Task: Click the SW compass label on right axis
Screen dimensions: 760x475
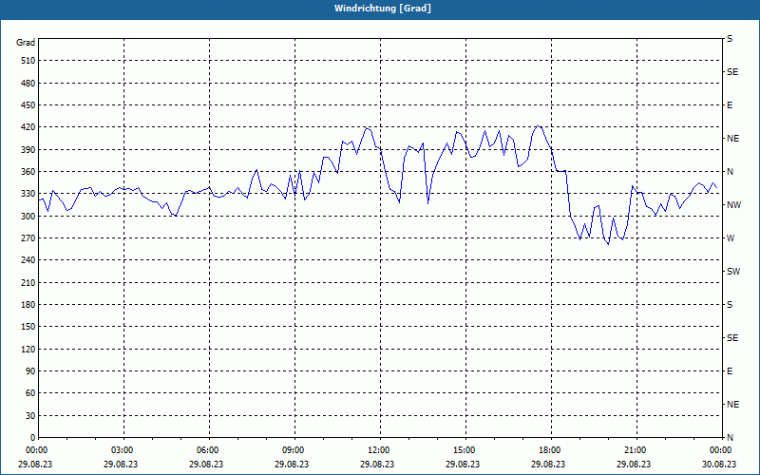Action: point(733,272)
